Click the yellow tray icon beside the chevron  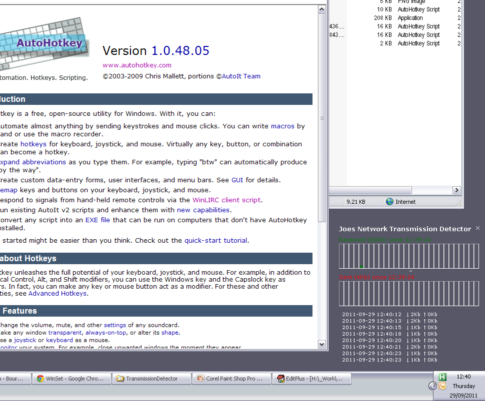[442, 386]
